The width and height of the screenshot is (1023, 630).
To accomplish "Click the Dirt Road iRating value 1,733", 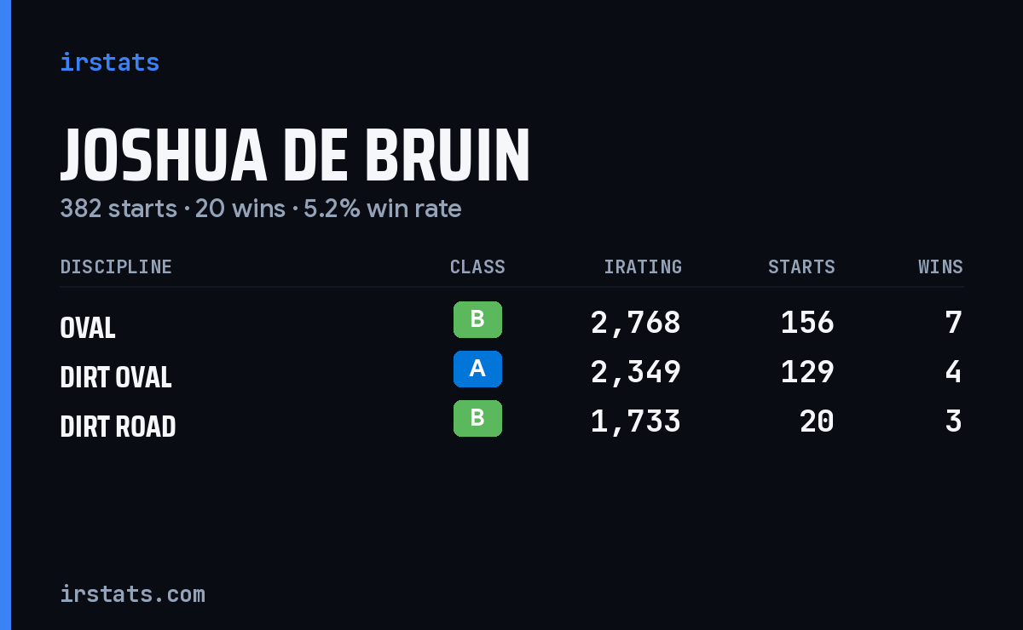I will point(636,421).
